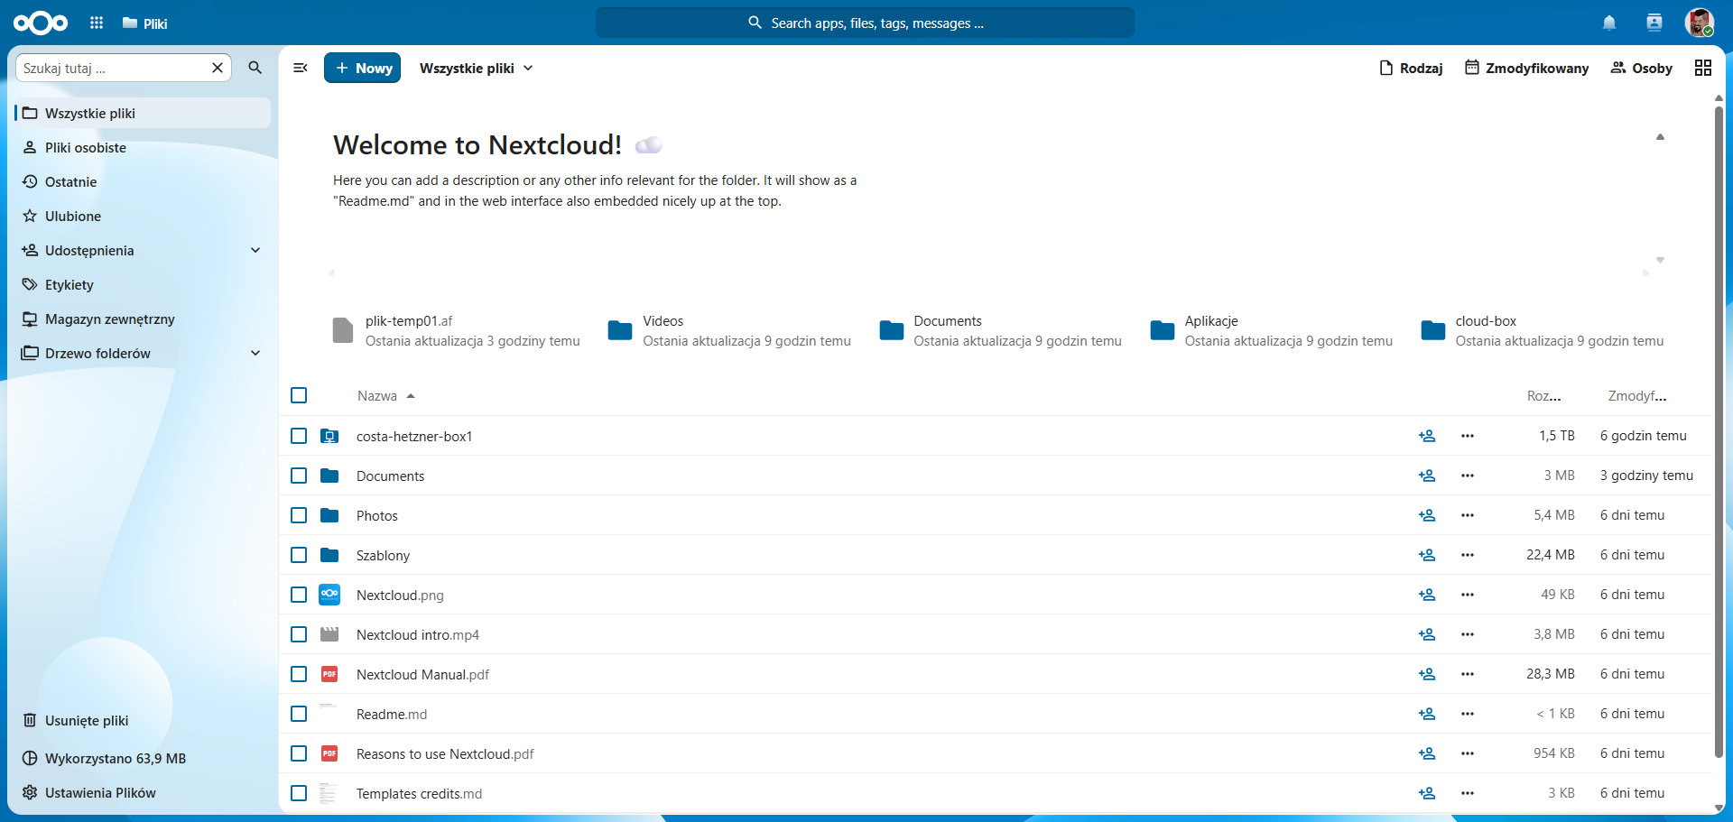Select the Nextcloud.png checkbox
Image resolution: width=1733 pixels, height=822 pixels.
(x=299, y=595)
